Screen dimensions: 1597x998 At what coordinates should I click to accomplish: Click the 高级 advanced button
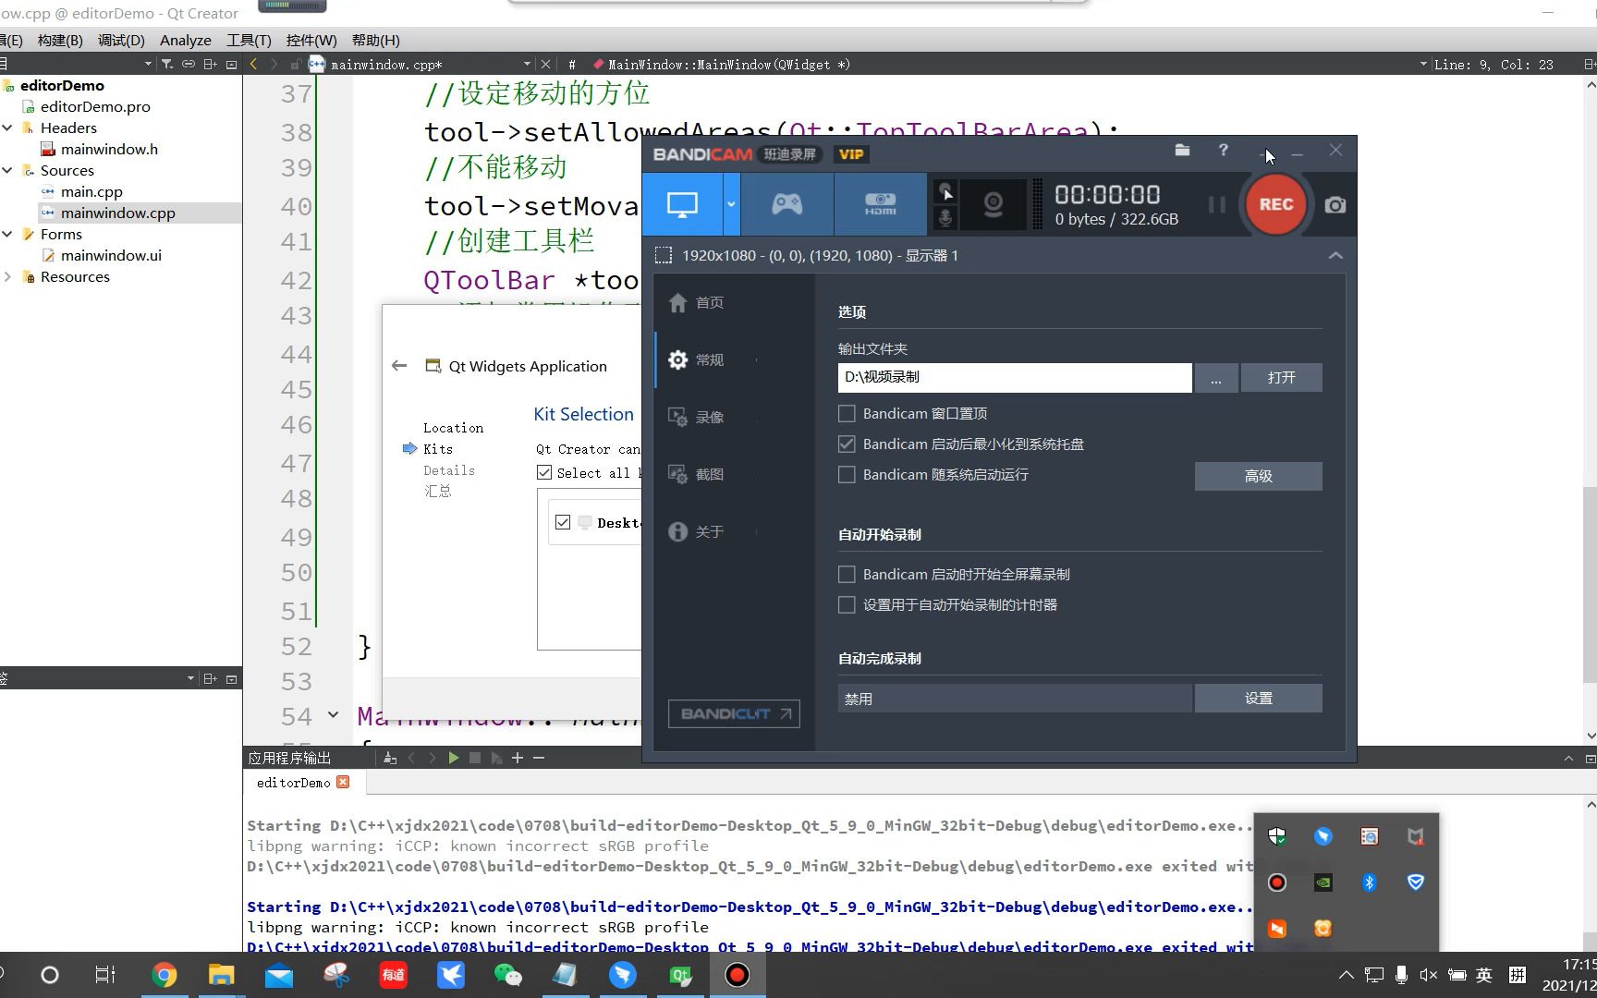point(1258,476)
